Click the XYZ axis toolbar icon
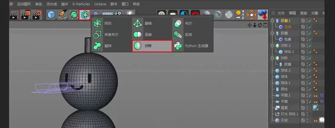Image resolution: width=335 pixels, height=128 pixels. 240,15
